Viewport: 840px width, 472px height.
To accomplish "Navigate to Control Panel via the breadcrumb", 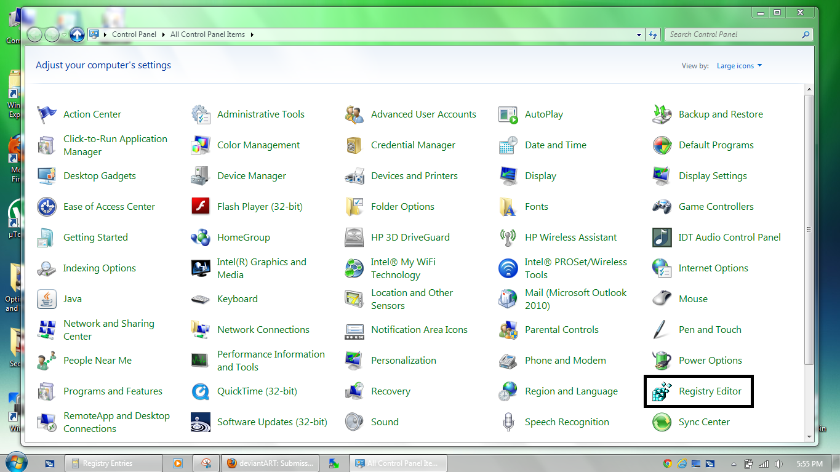I will (x=134, y=34).
